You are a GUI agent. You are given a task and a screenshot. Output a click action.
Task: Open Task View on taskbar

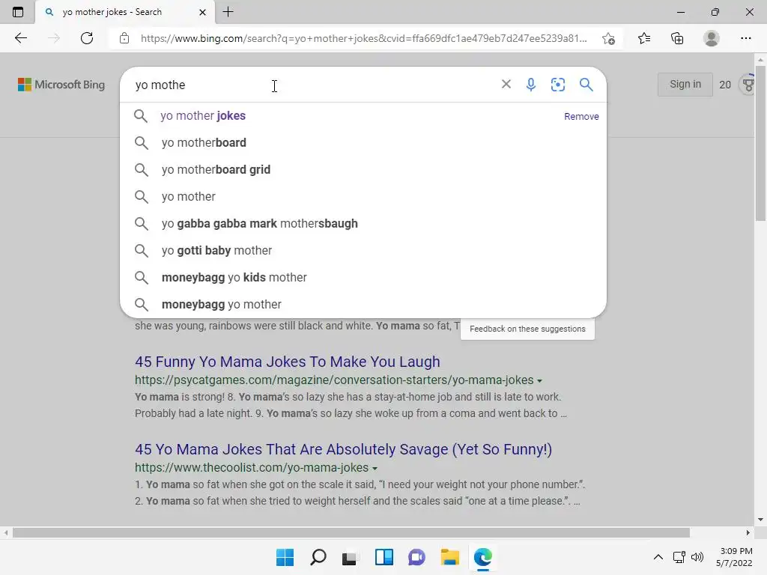pyautogui.click(x=349, y=558)
